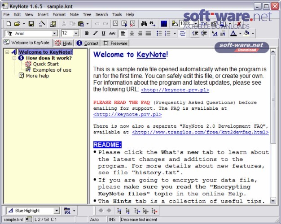
Task: Click the note icon with the blue arrow
Action: click(x=124, y=24)
